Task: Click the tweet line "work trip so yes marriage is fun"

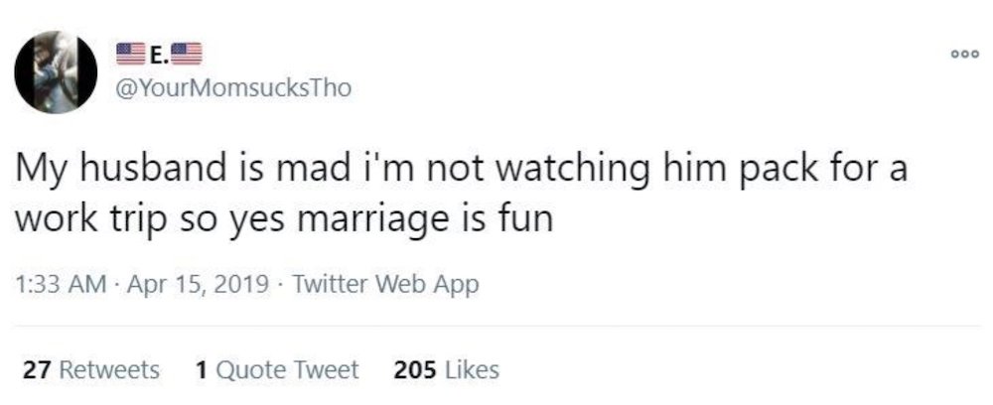Action: tap(284, 220)
